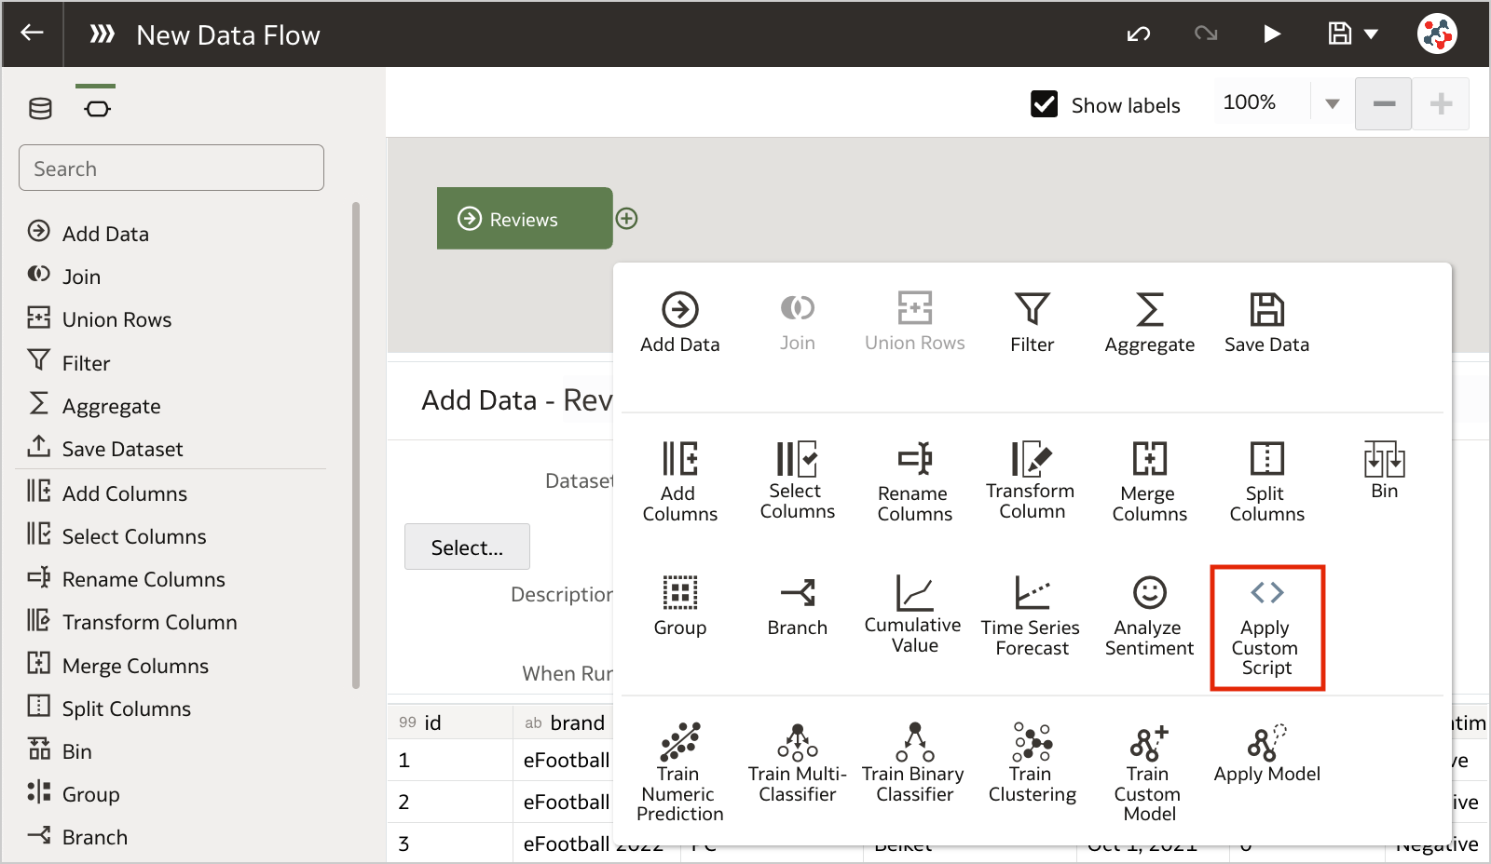1491x864 pixels.
Task: Open the zoom percentage dropdown
Action: 1333,103
